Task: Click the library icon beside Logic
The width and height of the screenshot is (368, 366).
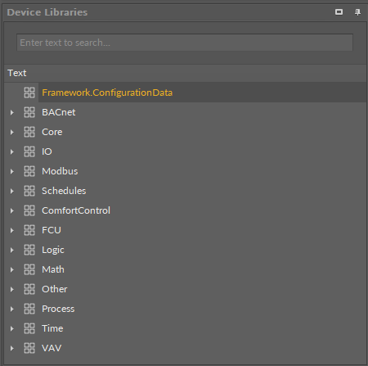Action: click(29, 250)
